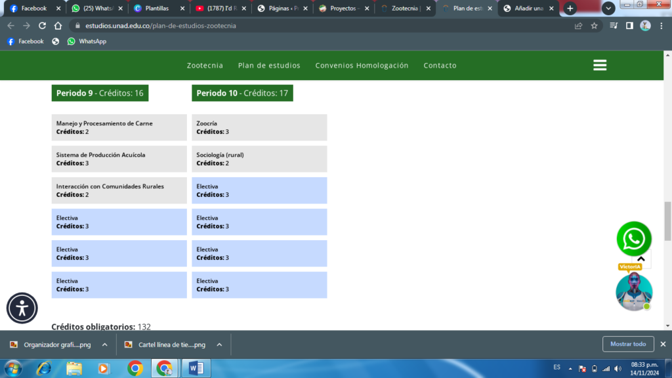Click the page's vertical scrollbar thumb
Screen dimensions: 672x378
coord(667,221)
